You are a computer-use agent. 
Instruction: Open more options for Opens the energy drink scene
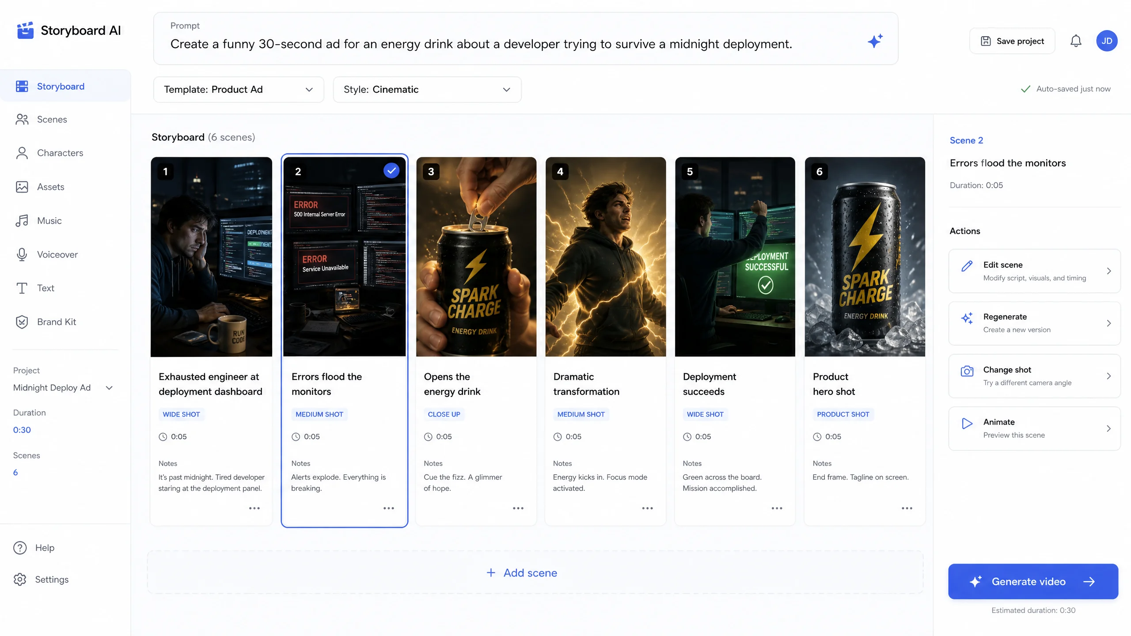tap(518, 508)
